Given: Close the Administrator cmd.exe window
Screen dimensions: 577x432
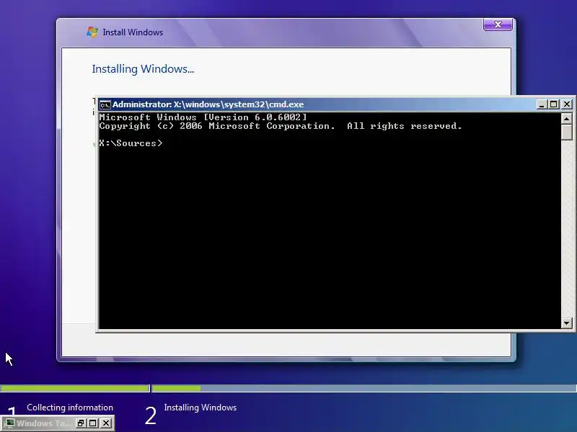Looking at the screenshot, I should (x=567, y=104).
